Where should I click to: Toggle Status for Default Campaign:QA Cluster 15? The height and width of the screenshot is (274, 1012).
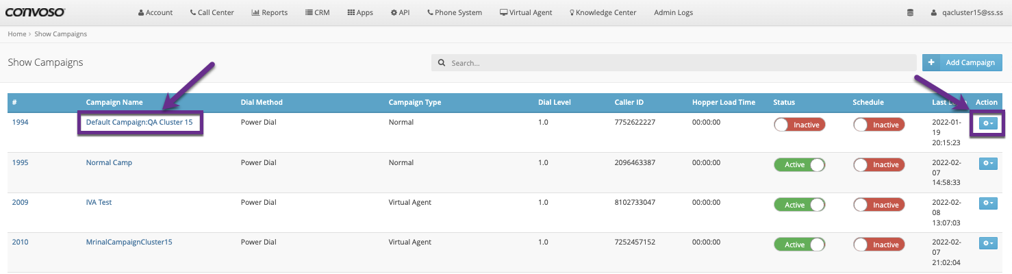(x=799, y=125)
